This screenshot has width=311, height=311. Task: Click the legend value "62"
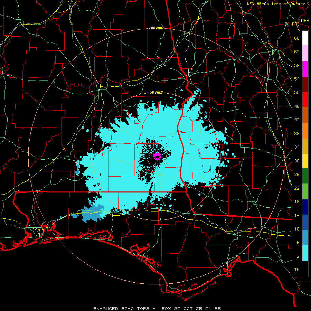click(x=297, y=52)
